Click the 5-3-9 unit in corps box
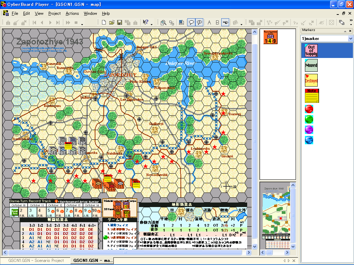This screenshot has width=354, height=265. [x=118, y=206]
